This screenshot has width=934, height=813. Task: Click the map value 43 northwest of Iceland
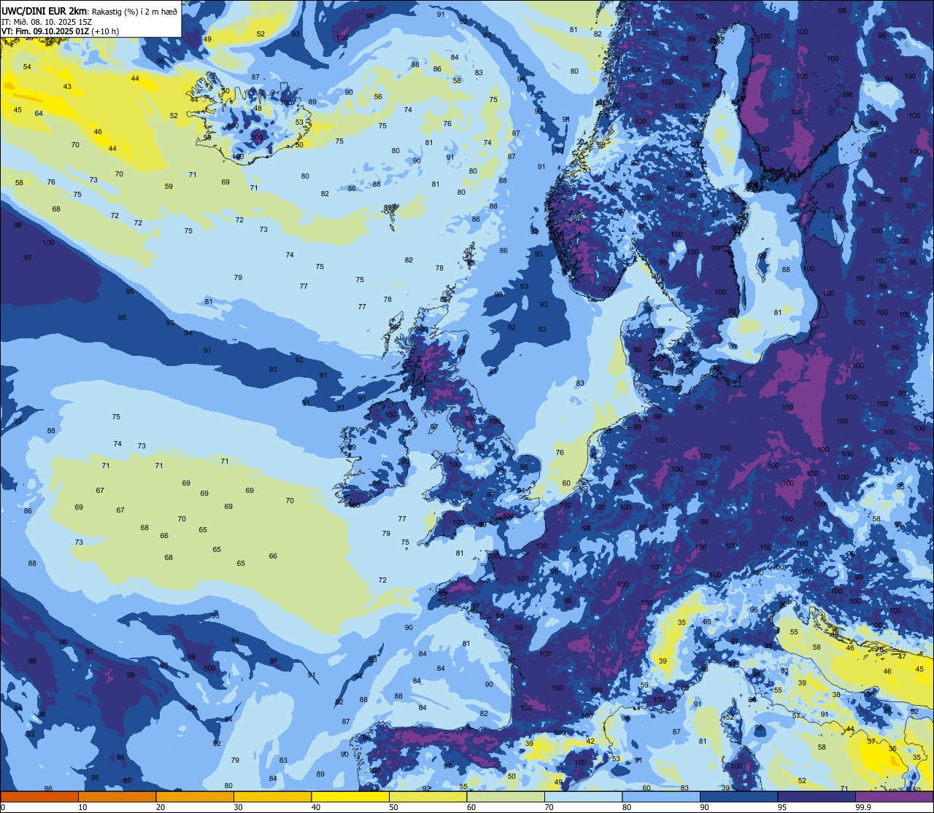coord(67,87)
